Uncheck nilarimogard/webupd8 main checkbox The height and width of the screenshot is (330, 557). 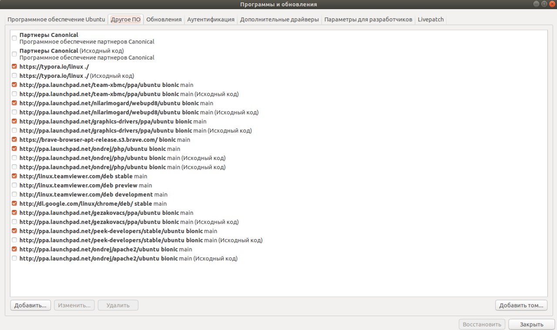14,103
